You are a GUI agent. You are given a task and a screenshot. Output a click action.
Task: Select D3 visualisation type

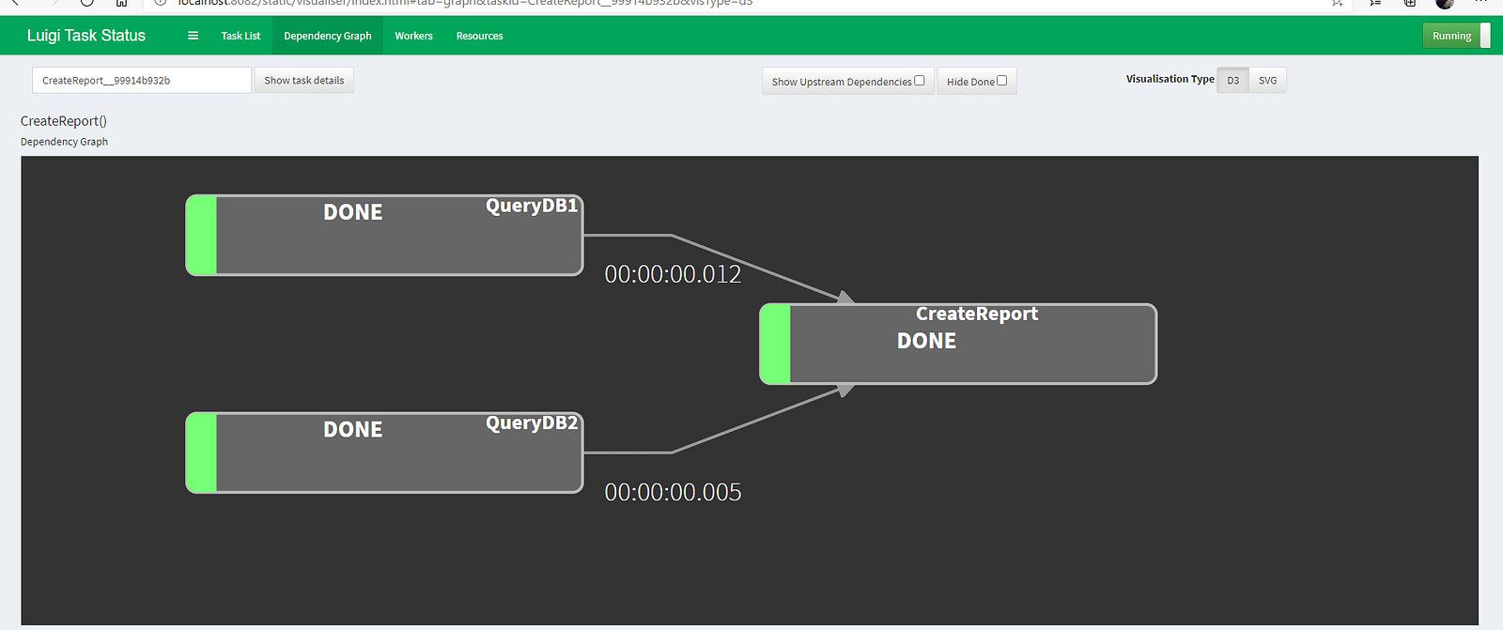(1232, 80)
